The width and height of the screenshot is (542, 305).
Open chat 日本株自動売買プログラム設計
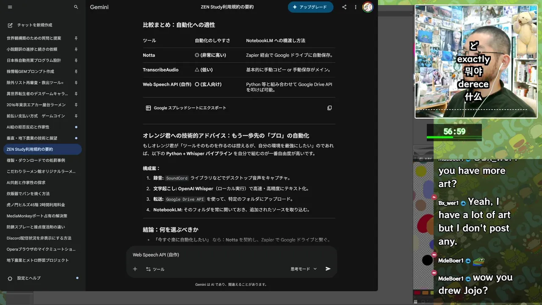click(x=34, y=60)
